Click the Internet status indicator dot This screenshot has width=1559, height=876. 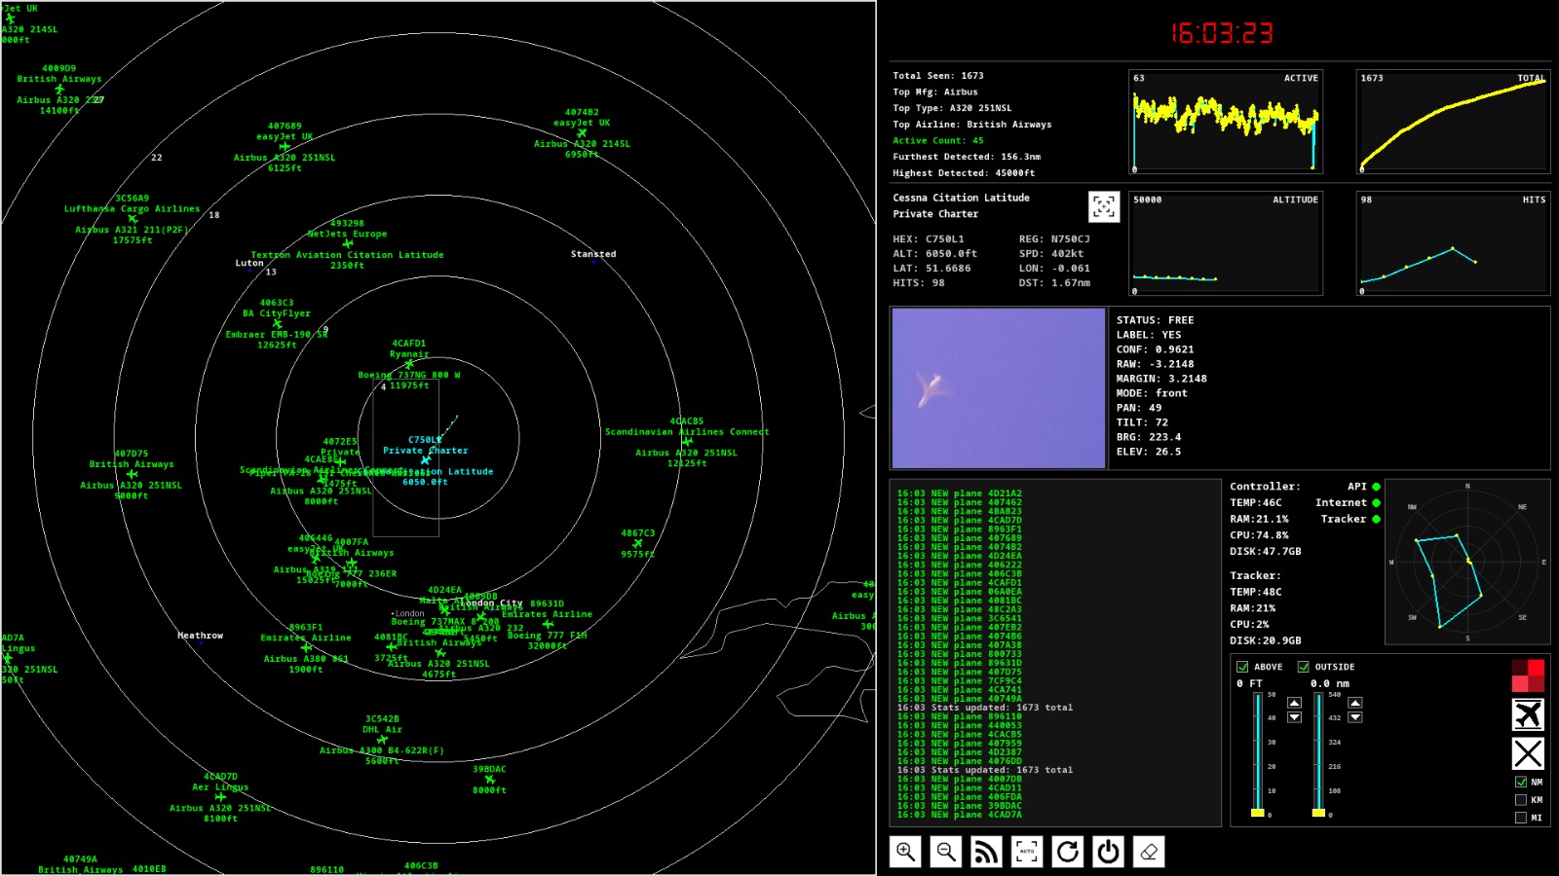1376,503
